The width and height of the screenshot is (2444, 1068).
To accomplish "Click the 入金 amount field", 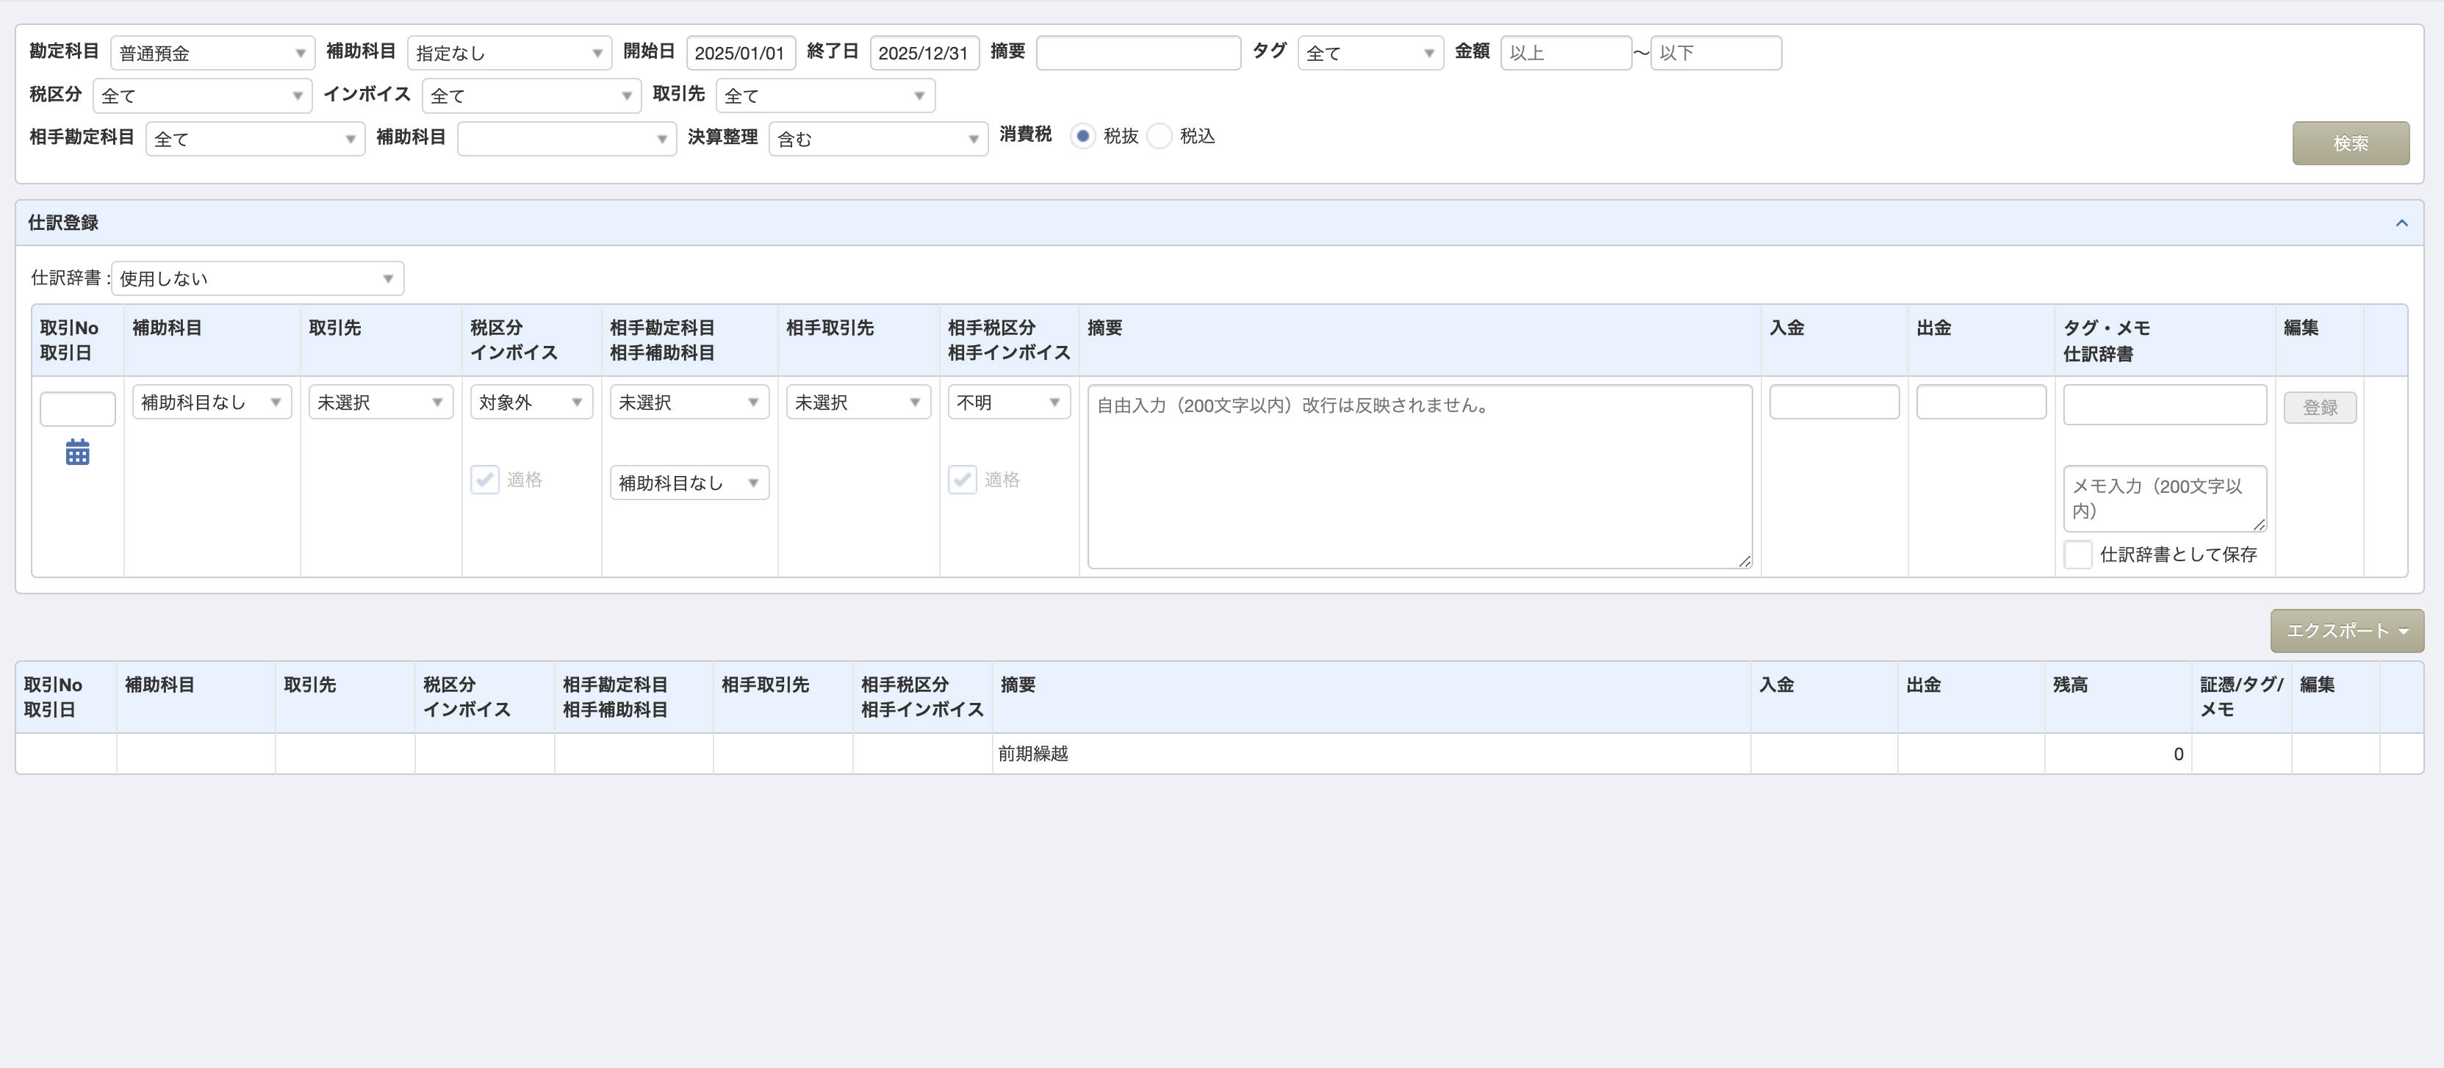I will 1834,401.
